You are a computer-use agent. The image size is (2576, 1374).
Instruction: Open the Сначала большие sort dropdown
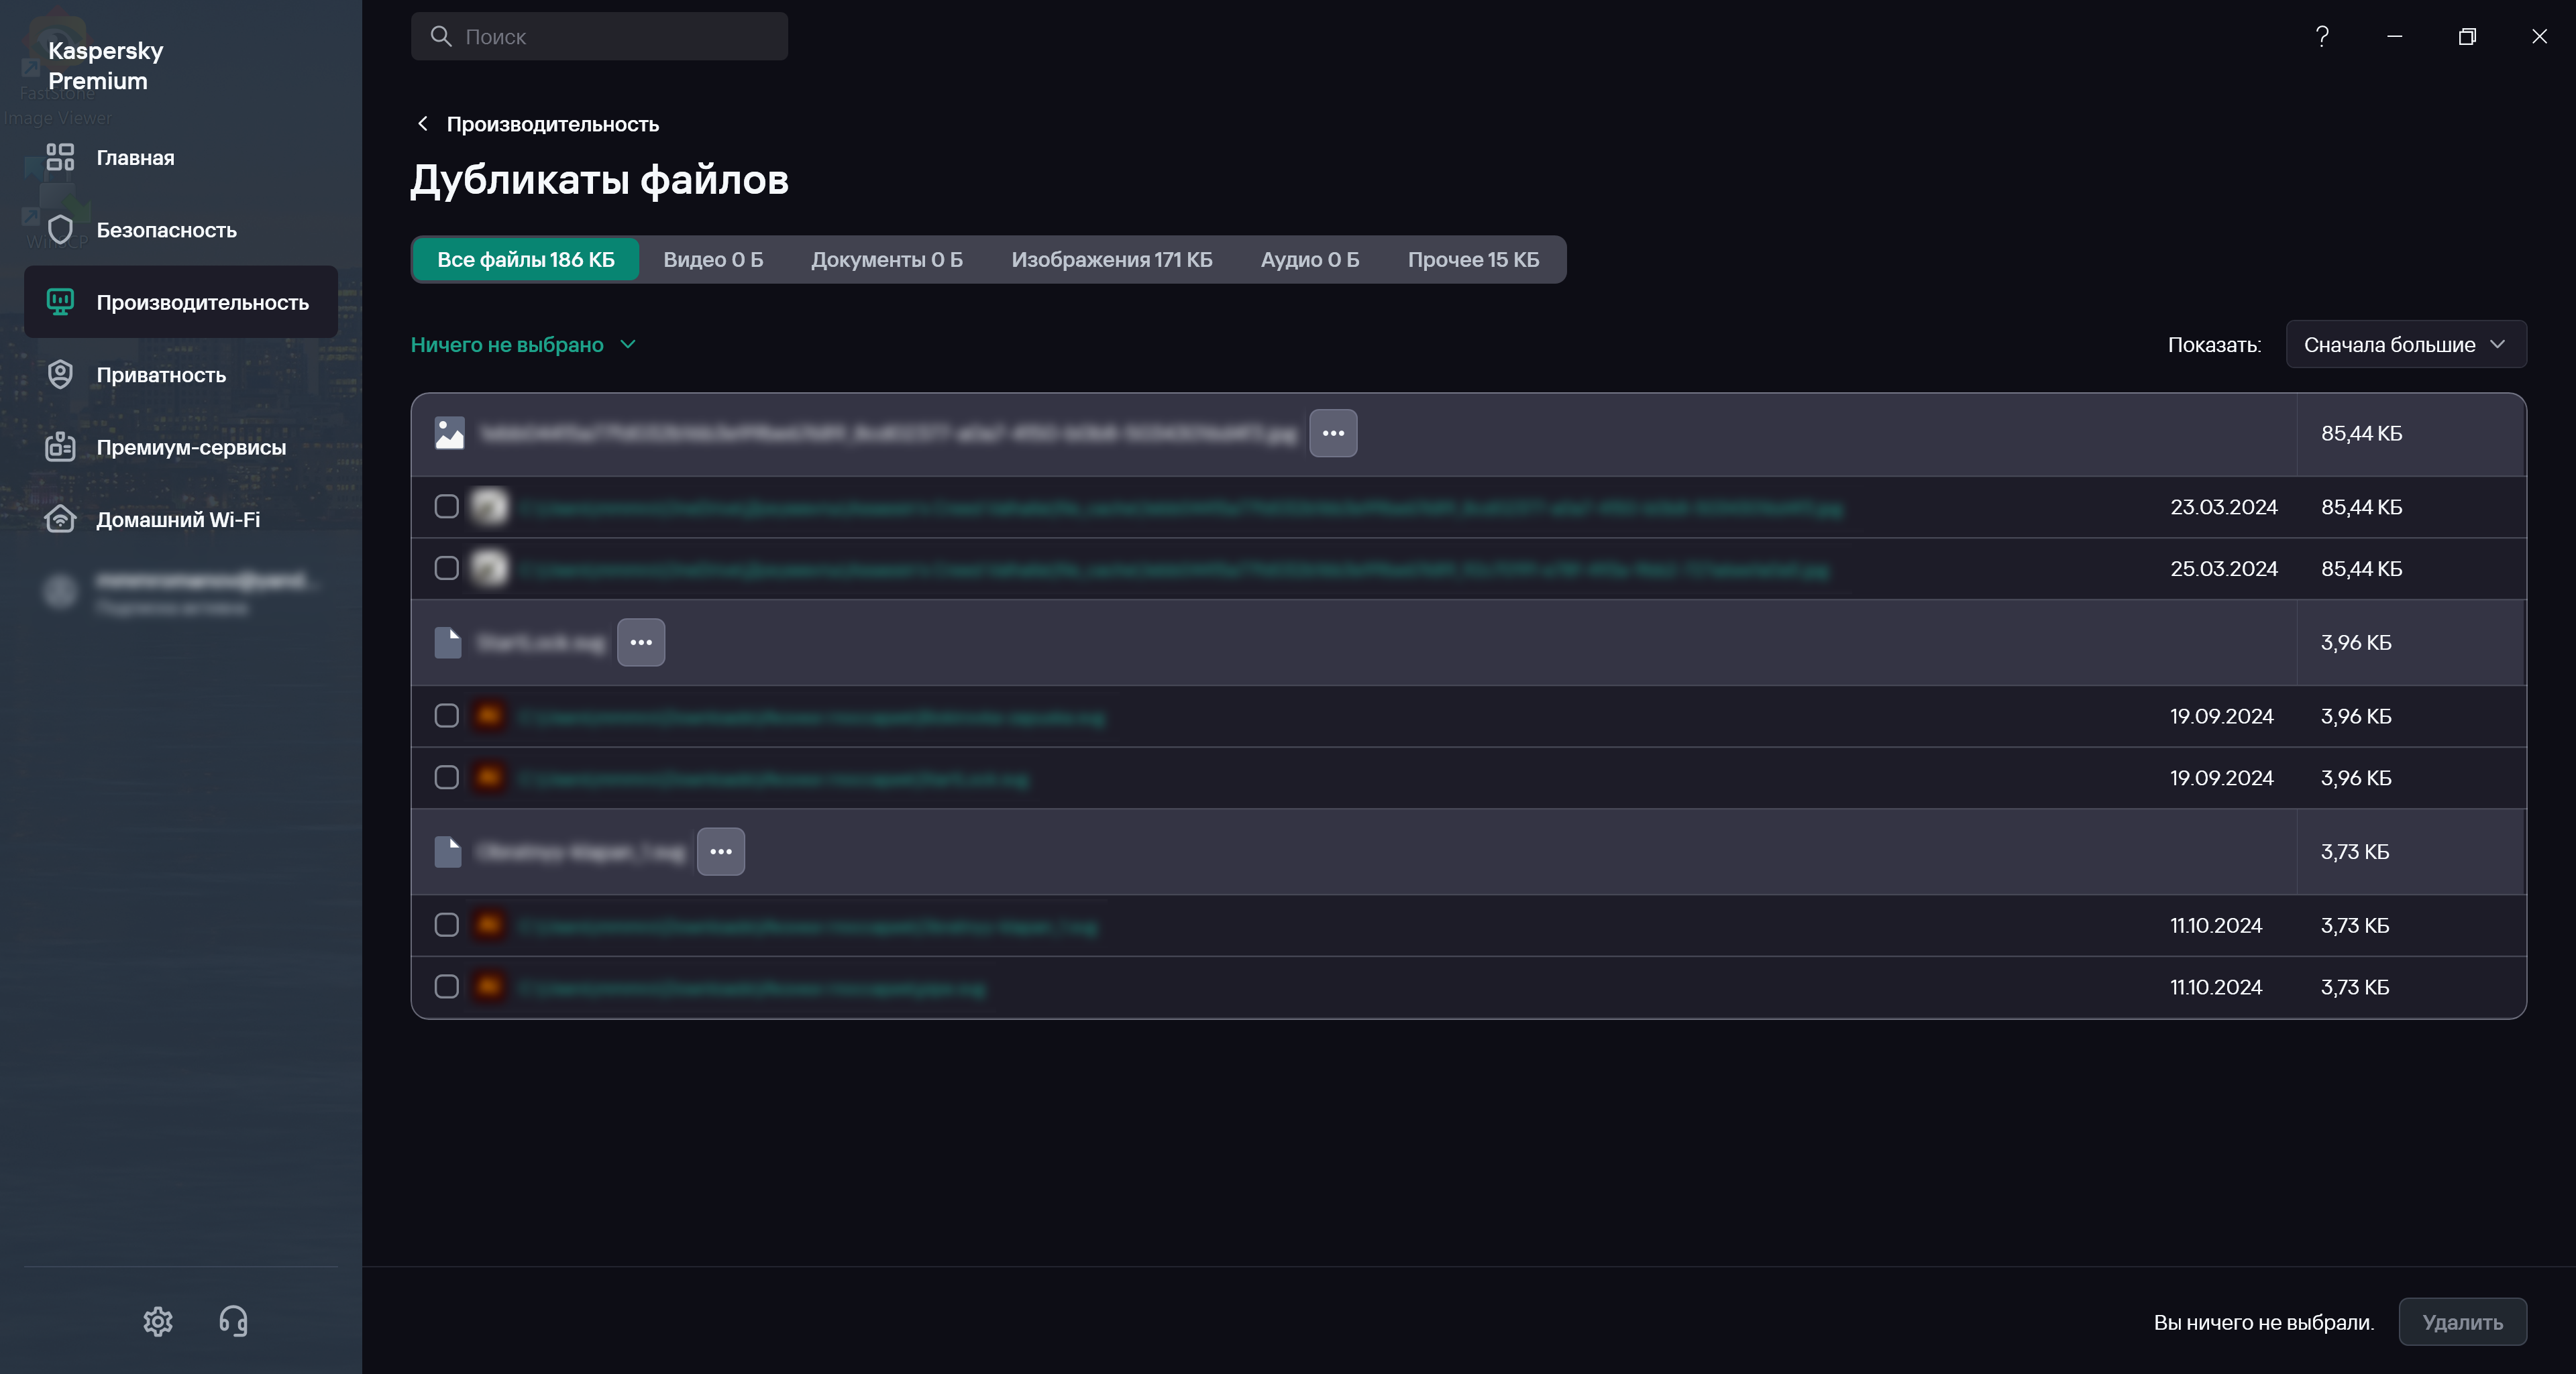(x=2405, y=345)
